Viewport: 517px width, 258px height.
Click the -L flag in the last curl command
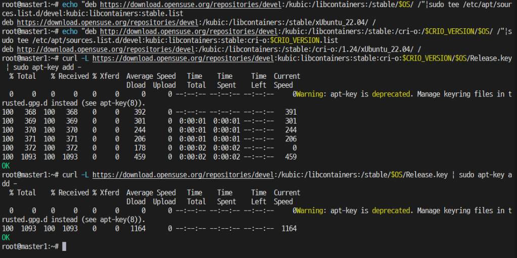tap(86, 175)
